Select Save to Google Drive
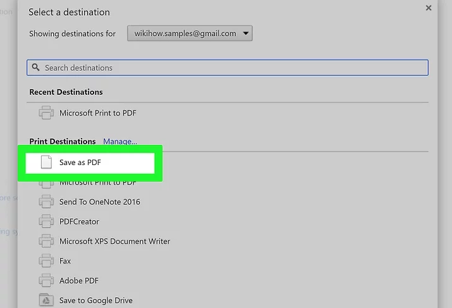The image size is (452, 308). (96, 300)
